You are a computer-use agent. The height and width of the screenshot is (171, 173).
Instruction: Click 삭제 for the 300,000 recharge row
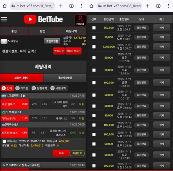click(x=161, y=166)
